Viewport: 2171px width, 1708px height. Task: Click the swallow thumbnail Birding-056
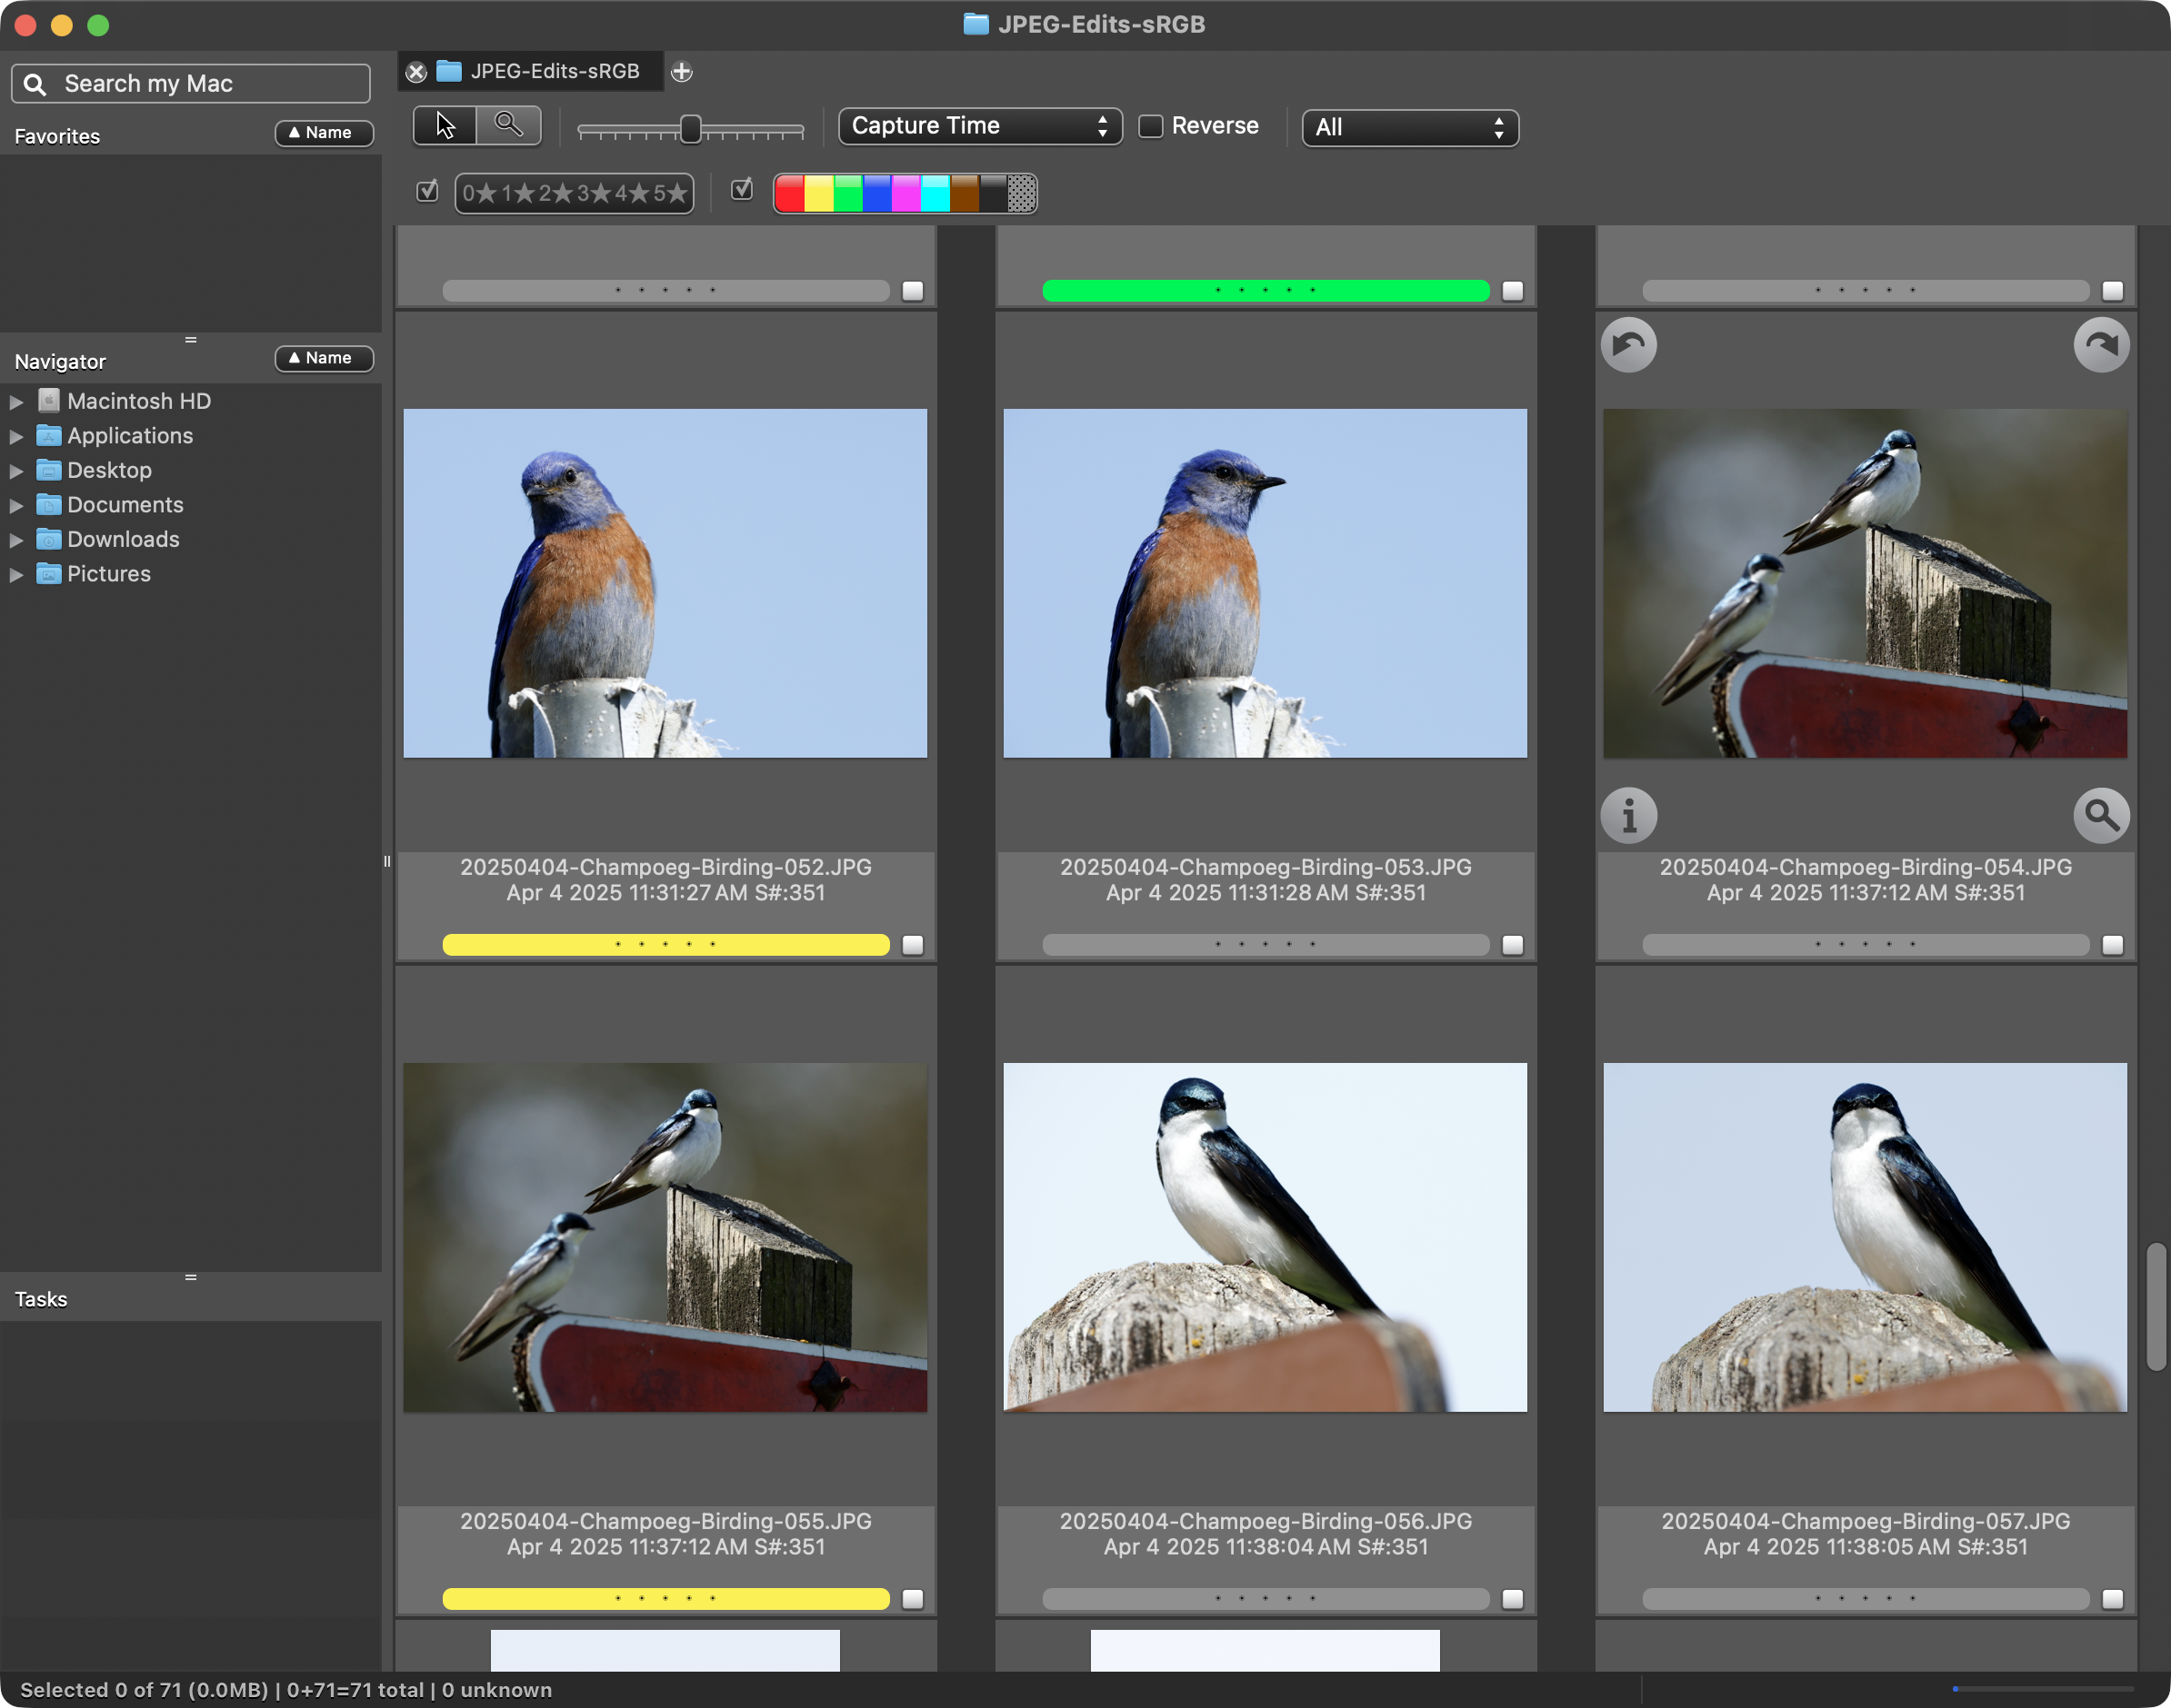(x=1265, y=1237)
